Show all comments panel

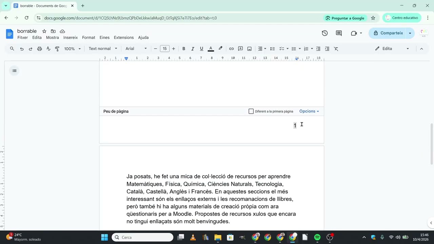click(x=339, y=33)
